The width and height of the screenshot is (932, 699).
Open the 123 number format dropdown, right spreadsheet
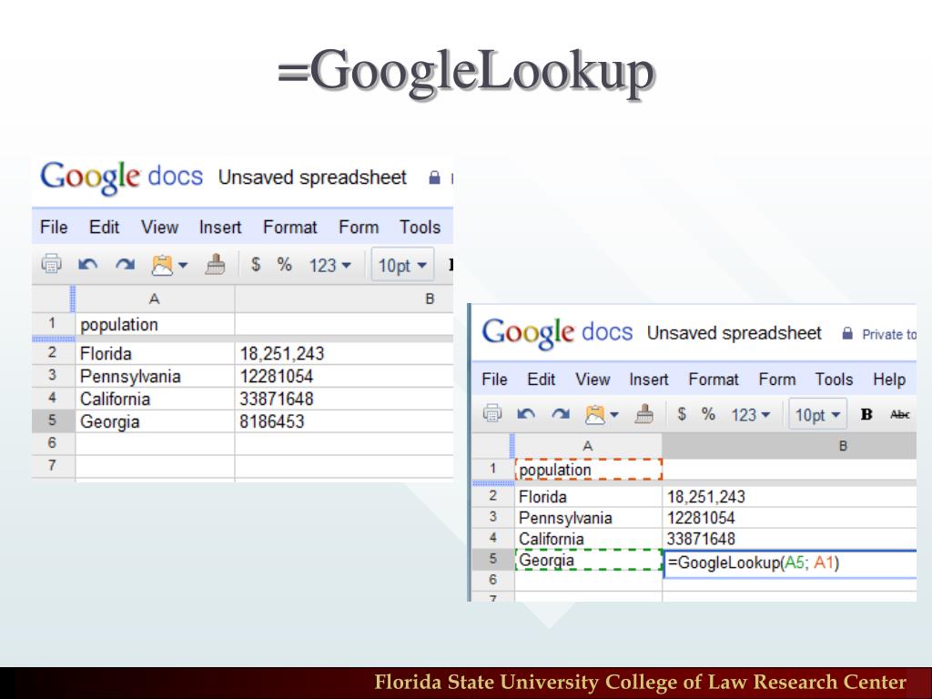(x=751, y=414)
